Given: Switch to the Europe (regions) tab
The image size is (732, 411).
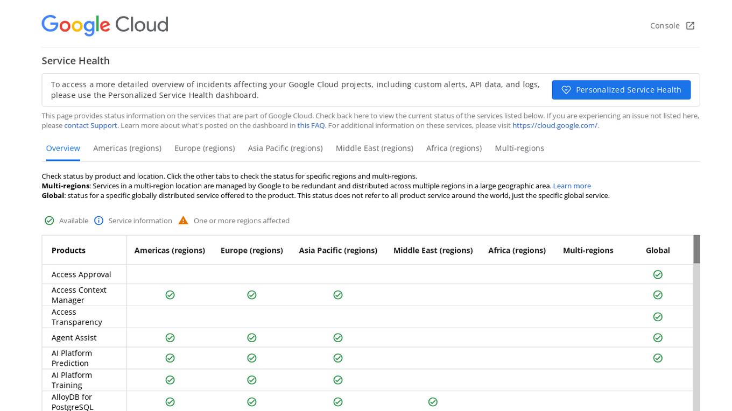Looking at the screenshot, I should click(x=205, y=148).
